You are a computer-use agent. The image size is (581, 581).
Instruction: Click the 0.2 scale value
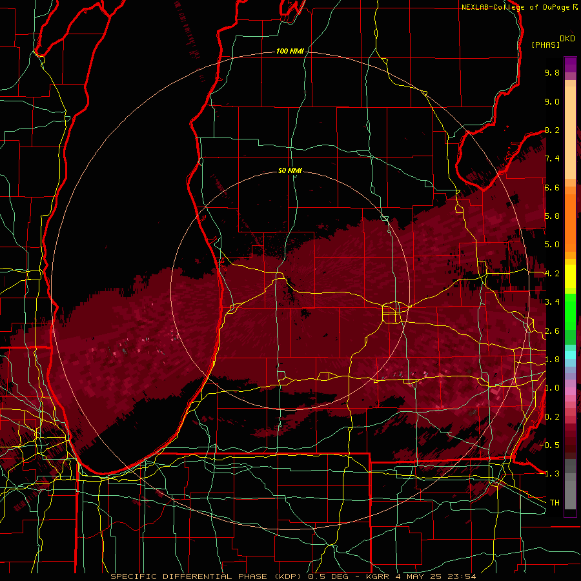[x=552, y=417]
